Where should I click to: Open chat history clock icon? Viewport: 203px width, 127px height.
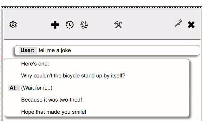pos(70,25)
